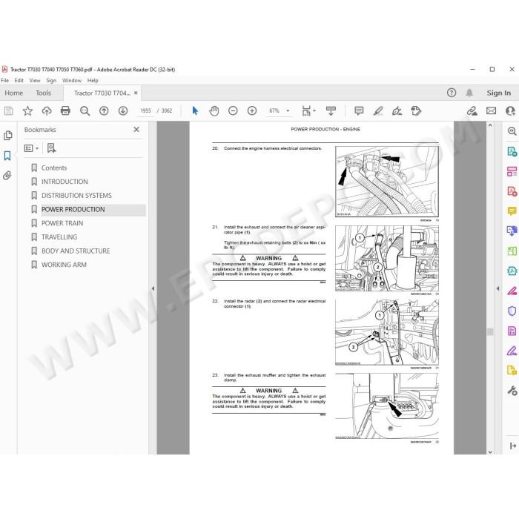Add a comment with sticky note icon
Screen dimensions: 519x519
coord(359,110)
